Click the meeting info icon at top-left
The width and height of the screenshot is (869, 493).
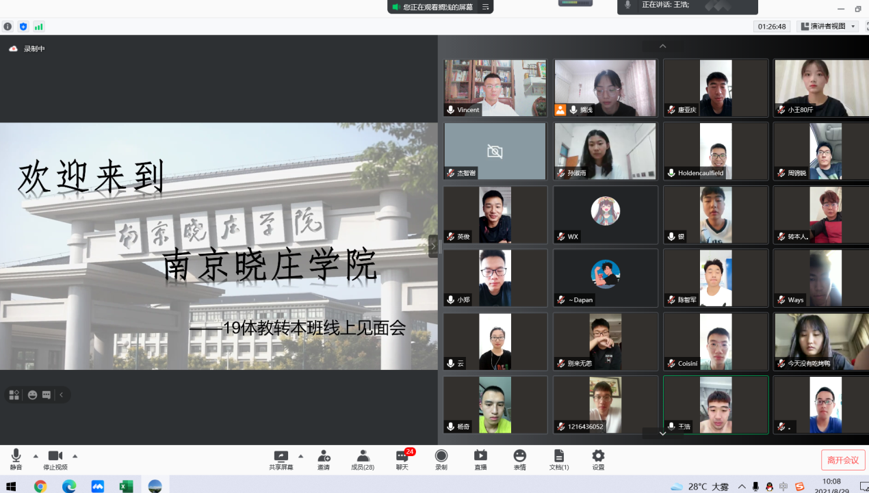click(8, 27)
